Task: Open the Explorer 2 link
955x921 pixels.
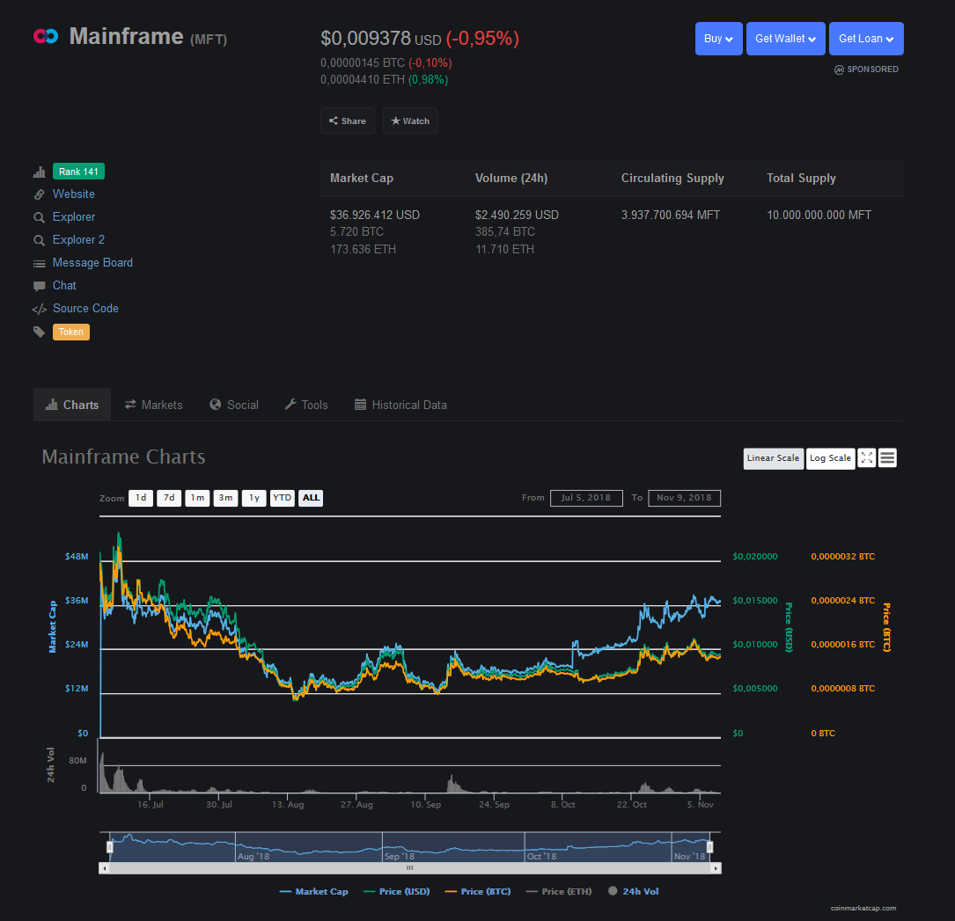Action: (78, 240)
